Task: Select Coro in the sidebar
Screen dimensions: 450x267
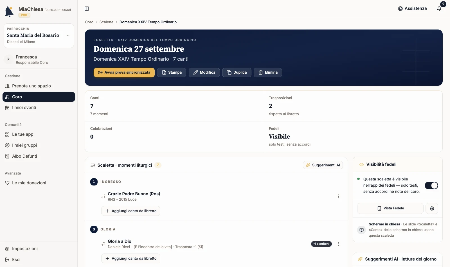Action: [39, 97]
